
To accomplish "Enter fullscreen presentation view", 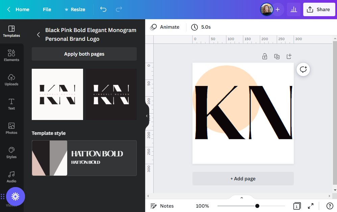I will [x=311, y=206].
